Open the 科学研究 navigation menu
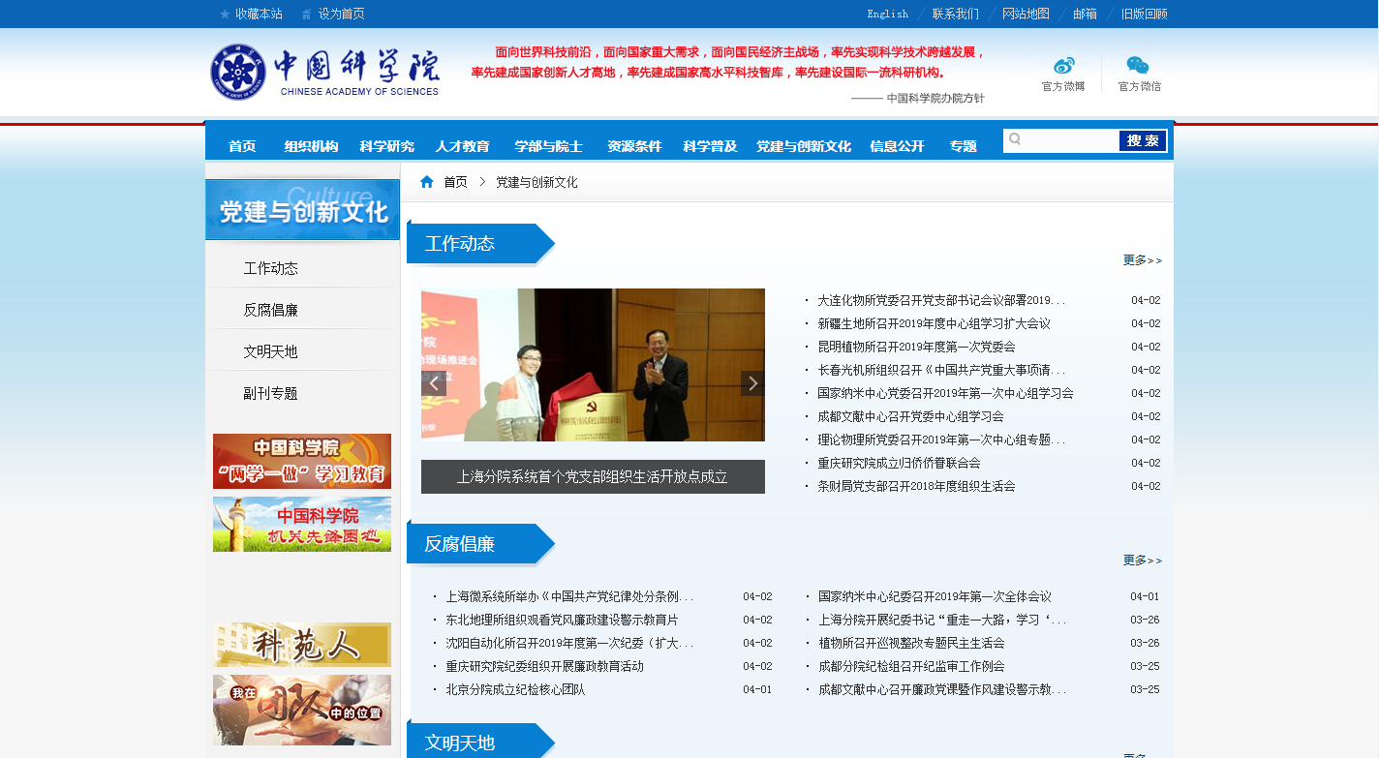This screenshot has height=758, width=1379. (x=386, y=146)
